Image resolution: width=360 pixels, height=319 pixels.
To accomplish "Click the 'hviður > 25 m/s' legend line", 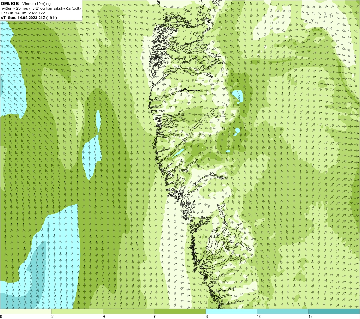I will (x=41, y=9).
